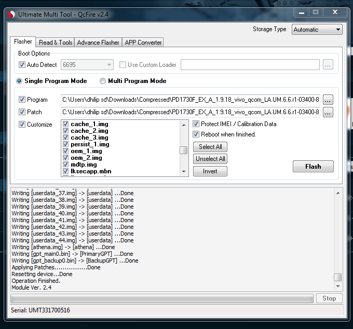Click the partition list scrollbar thumb
This screenshot has width=353, height=329.
point(184,150)
